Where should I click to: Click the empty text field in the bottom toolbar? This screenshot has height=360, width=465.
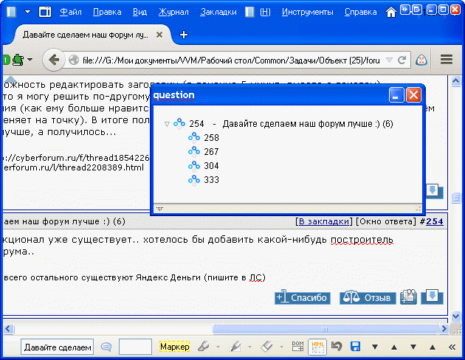coord(135,347)
